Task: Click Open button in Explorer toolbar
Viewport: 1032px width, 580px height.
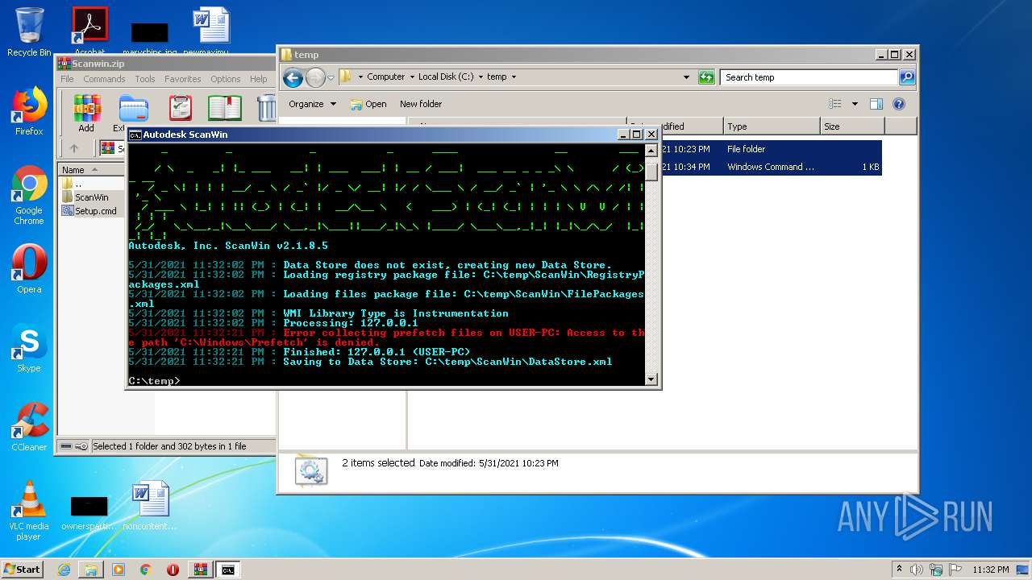Action: 368,104
